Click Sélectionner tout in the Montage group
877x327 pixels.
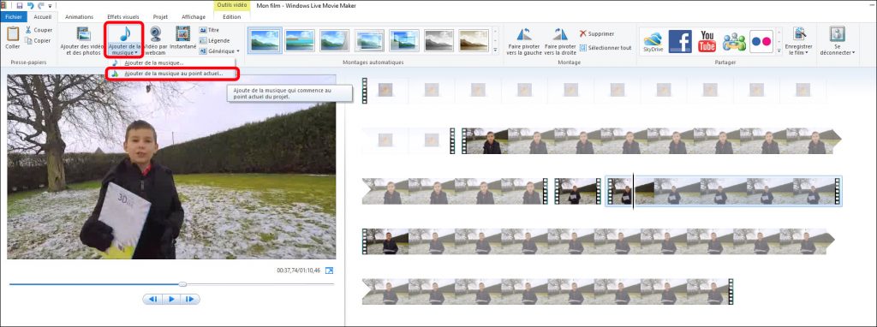tap(606, 48)
